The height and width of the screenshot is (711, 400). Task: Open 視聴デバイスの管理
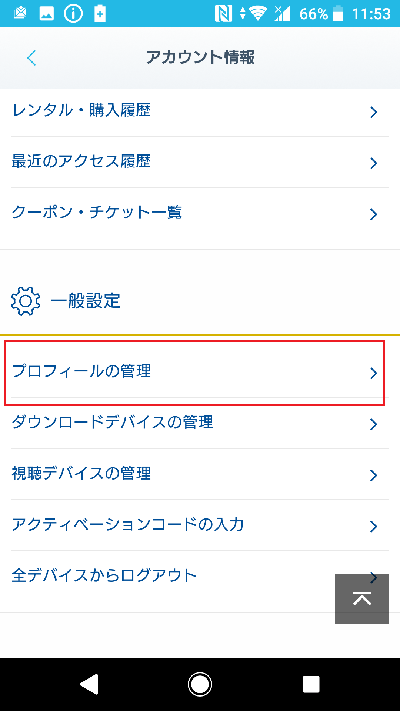click(200, 474)
